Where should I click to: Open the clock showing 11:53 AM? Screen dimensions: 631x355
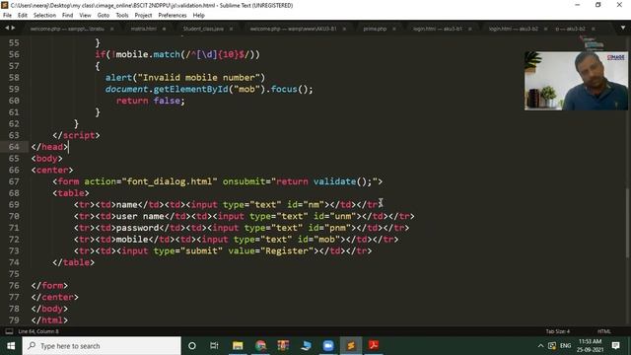pyautogui.click(x=590, y=346)
